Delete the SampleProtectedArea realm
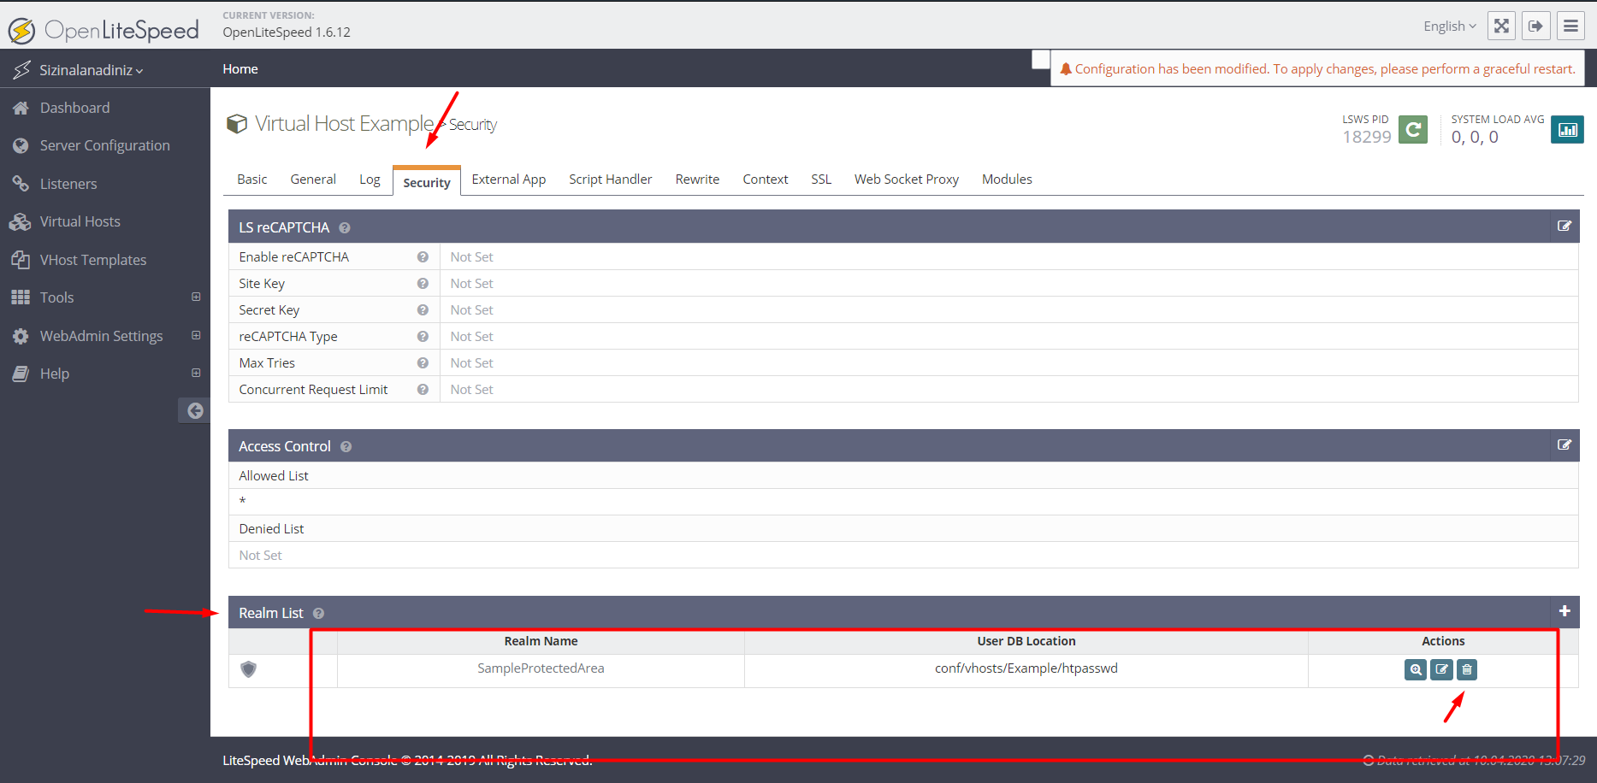Screen dimensions: 1597x783 click(x=1467, y=669)
